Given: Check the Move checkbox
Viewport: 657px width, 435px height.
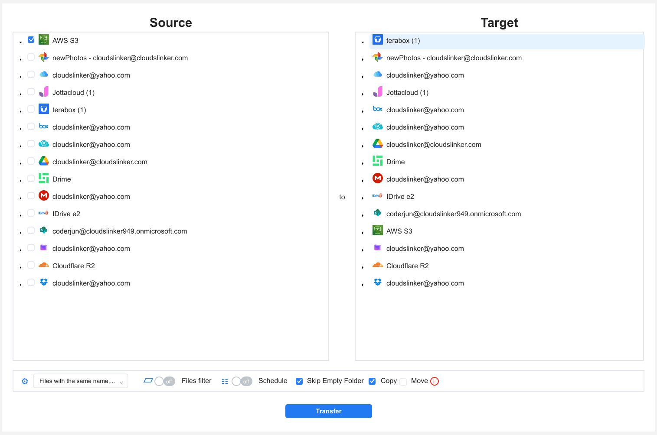Looking at the screenshot, I should [403, 382].
